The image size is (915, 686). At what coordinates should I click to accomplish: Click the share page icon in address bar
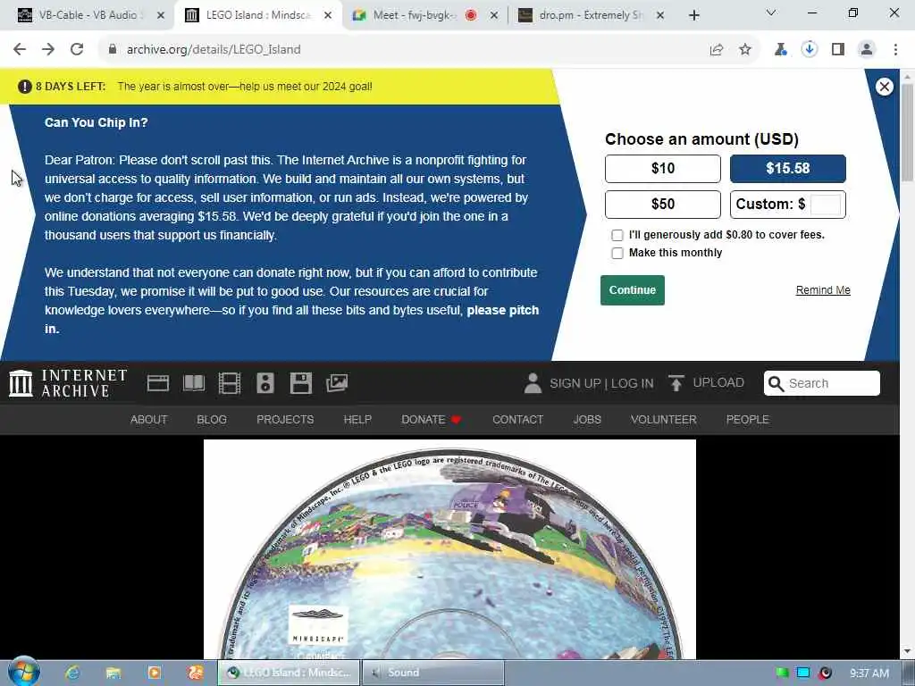click(x=717, y=50)
